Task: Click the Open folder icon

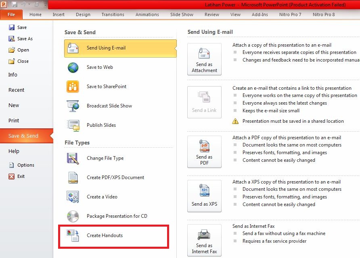Action: coord(11,50)
